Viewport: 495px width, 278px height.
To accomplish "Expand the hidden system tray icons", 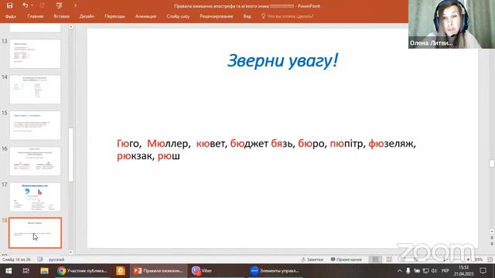I will pyautogui.click(x=399, y=271).
